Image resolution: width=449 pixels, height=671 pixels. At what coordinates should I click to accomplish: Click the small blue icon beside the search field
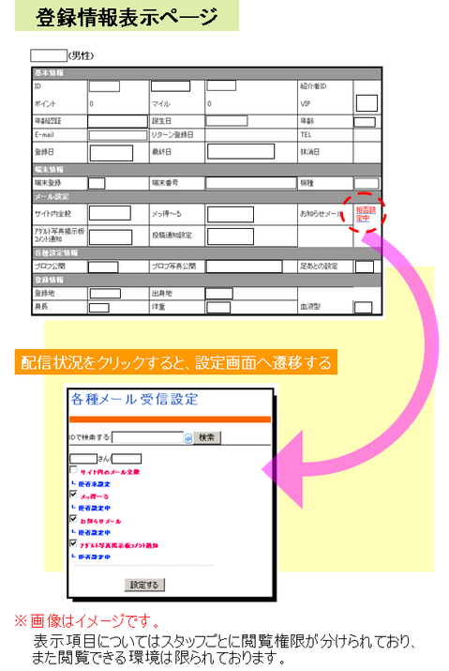(188, 438)
